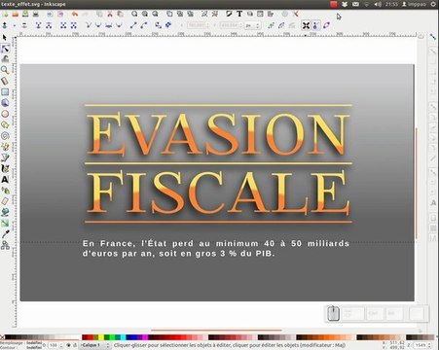Select the Eraser tool
This screenshot has width=439, height=350.
pyautogui.click(x=5, y=201)
